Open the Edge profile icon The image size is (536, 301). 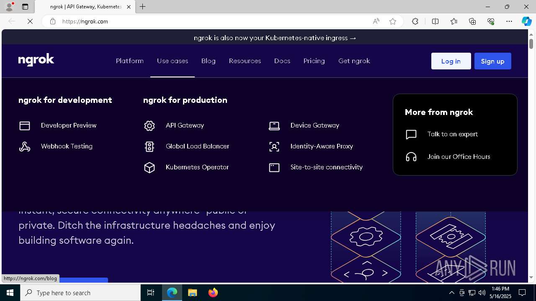coord(9,7)
